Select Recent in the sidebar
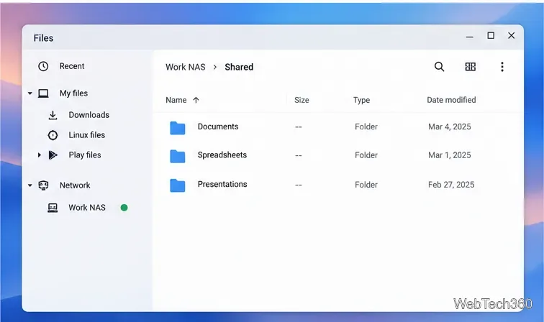The image size is (544, 322). 72,66
